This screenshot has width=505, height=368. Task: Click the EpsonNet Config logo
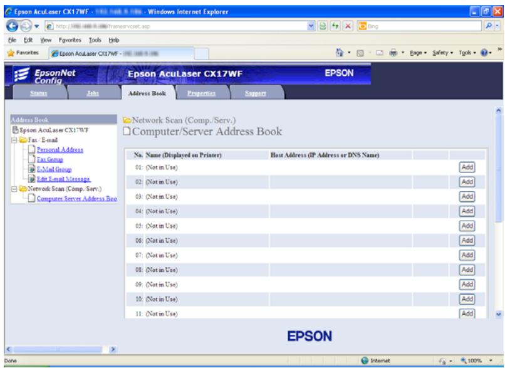pos(44,76)
